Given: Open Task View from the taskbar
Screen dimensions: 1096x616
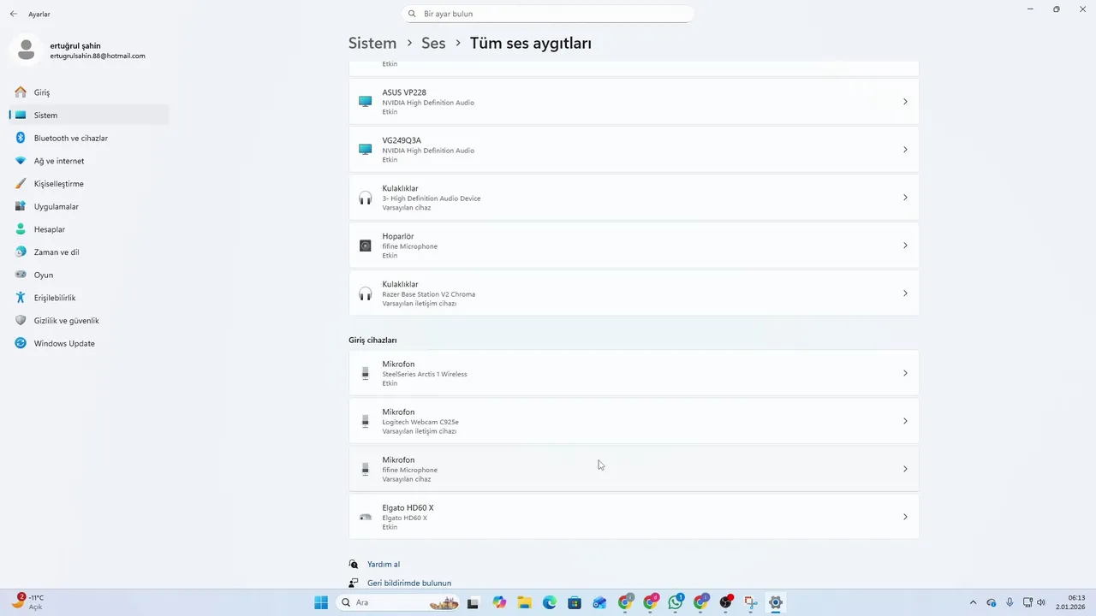Looking at the screenshot, I should [473, 602].
